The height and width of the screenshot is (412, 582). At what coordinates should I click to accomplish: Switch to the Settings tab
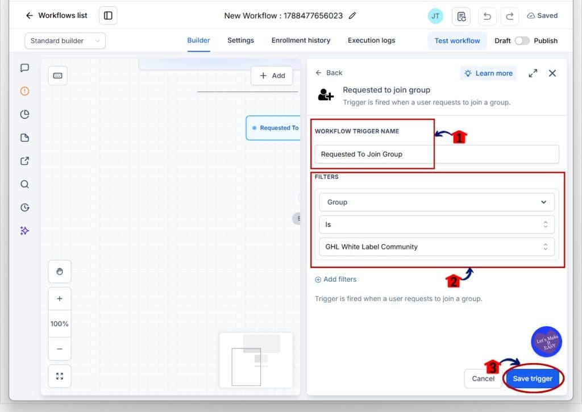click(240, 40)
